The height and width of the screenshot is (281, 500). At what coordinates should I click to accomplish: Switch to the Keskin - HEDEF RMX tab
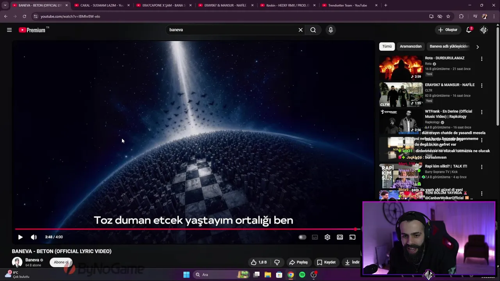pos(287,5)
